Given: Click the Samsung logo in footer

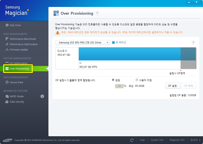Looking at the screenshot, I should click(8, 140).
